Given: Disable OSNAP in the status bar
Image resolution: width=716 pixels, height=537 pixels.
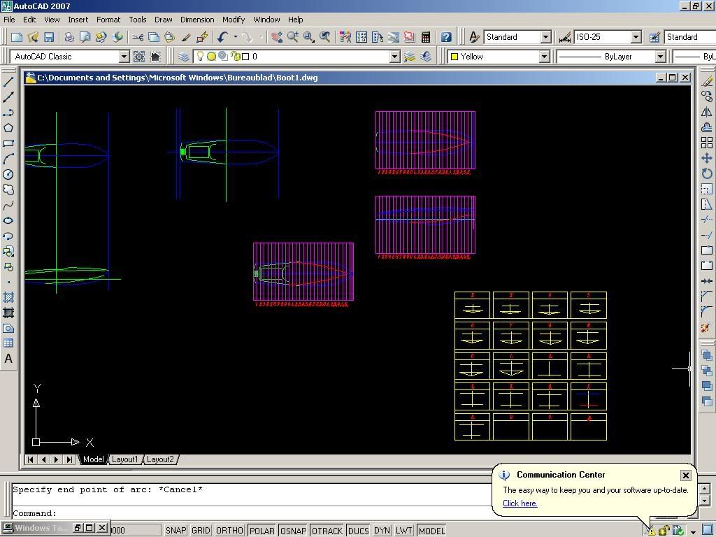Looking at the screenshot, I should [293, 531].
